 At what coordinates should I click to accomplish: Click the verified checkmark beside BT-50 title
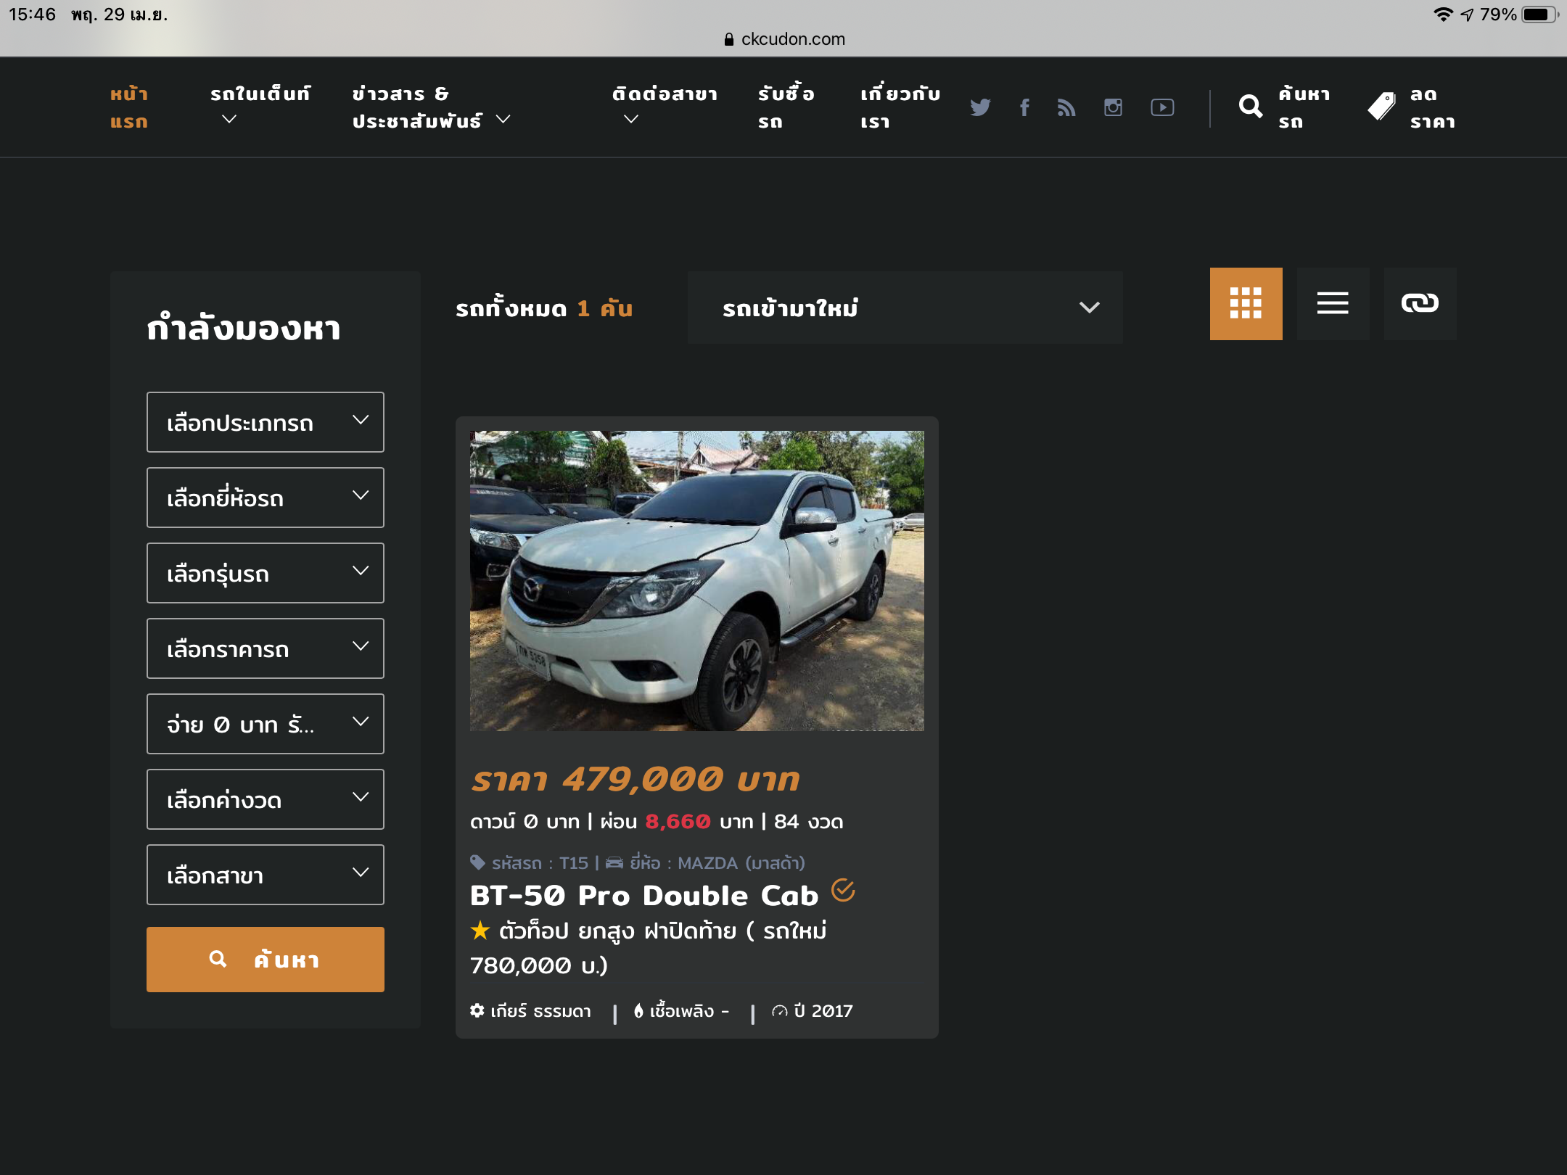pos(843,890)
